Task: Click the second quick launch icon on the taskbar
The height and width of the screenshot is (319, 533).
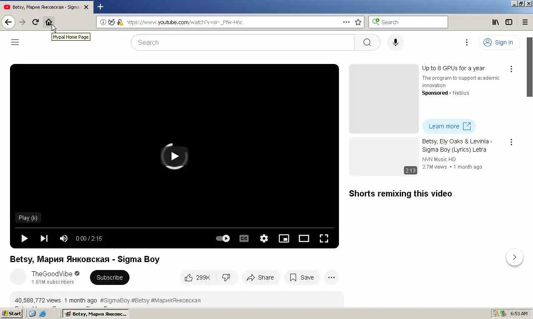Action: (42, 314)
